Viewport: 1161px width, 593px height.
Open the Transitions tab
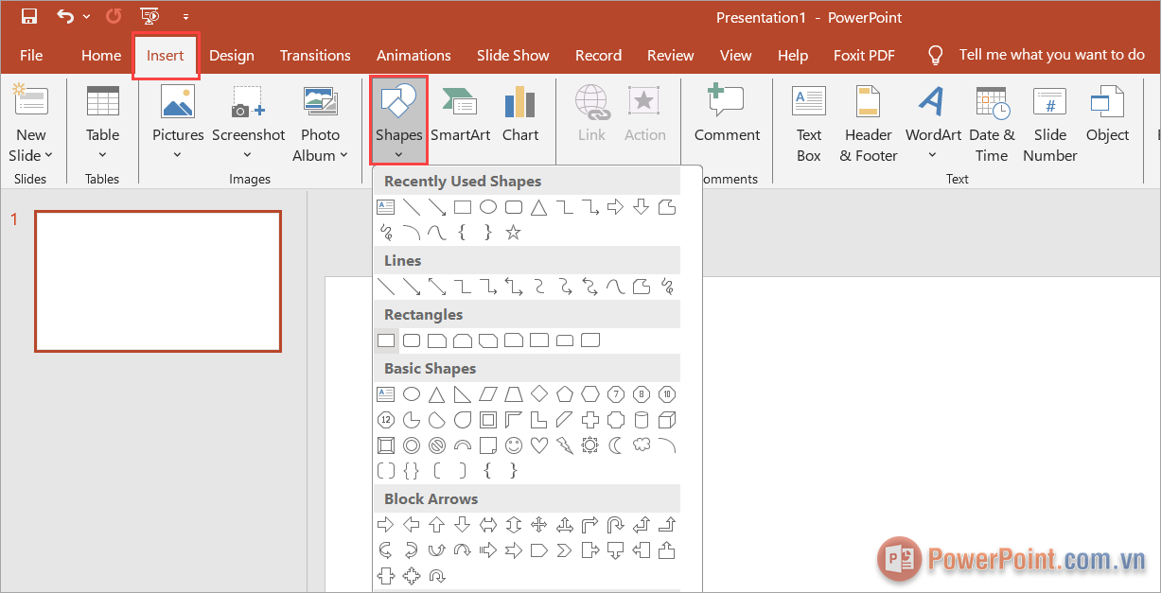pos(315,55)
